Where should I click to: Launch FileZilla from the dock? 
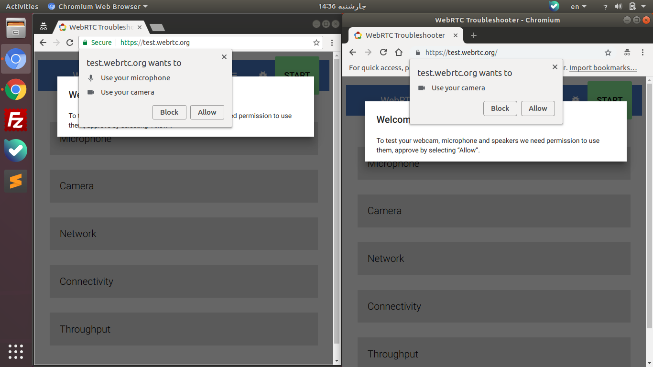point(16,120)
